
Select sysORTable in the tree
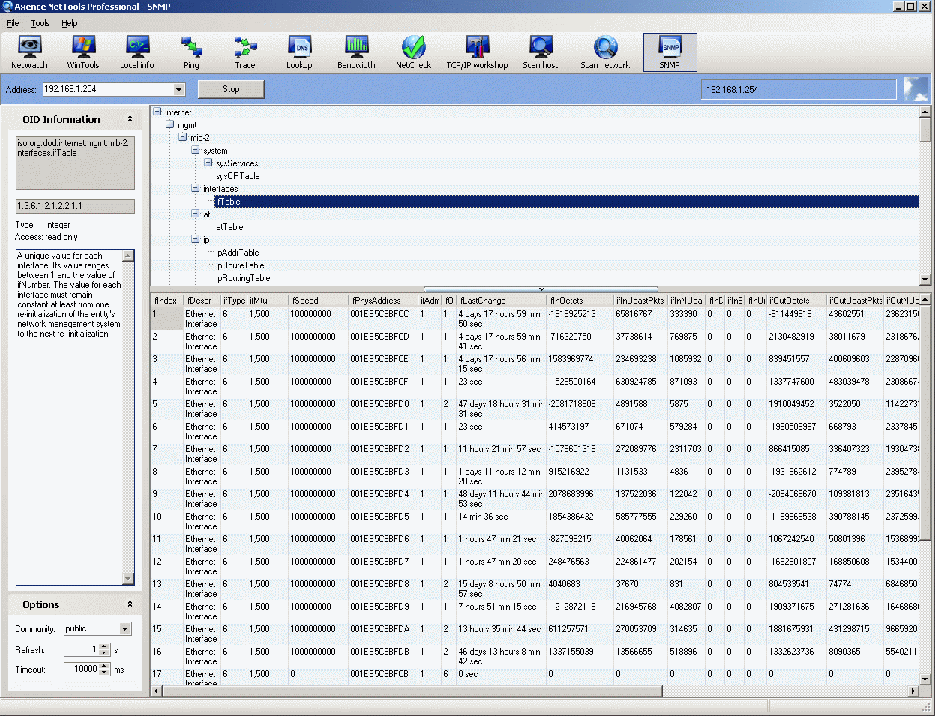click(x=238, y=176)
